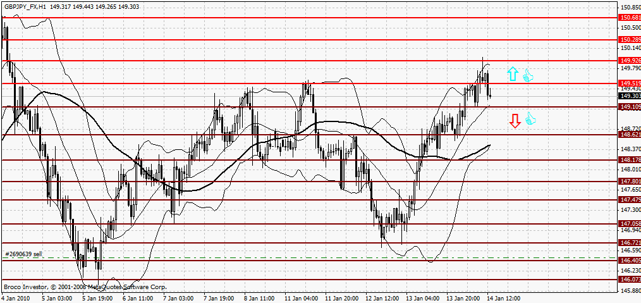
Task: Click the current price 149.303 label
Action: tap(630, 96)
